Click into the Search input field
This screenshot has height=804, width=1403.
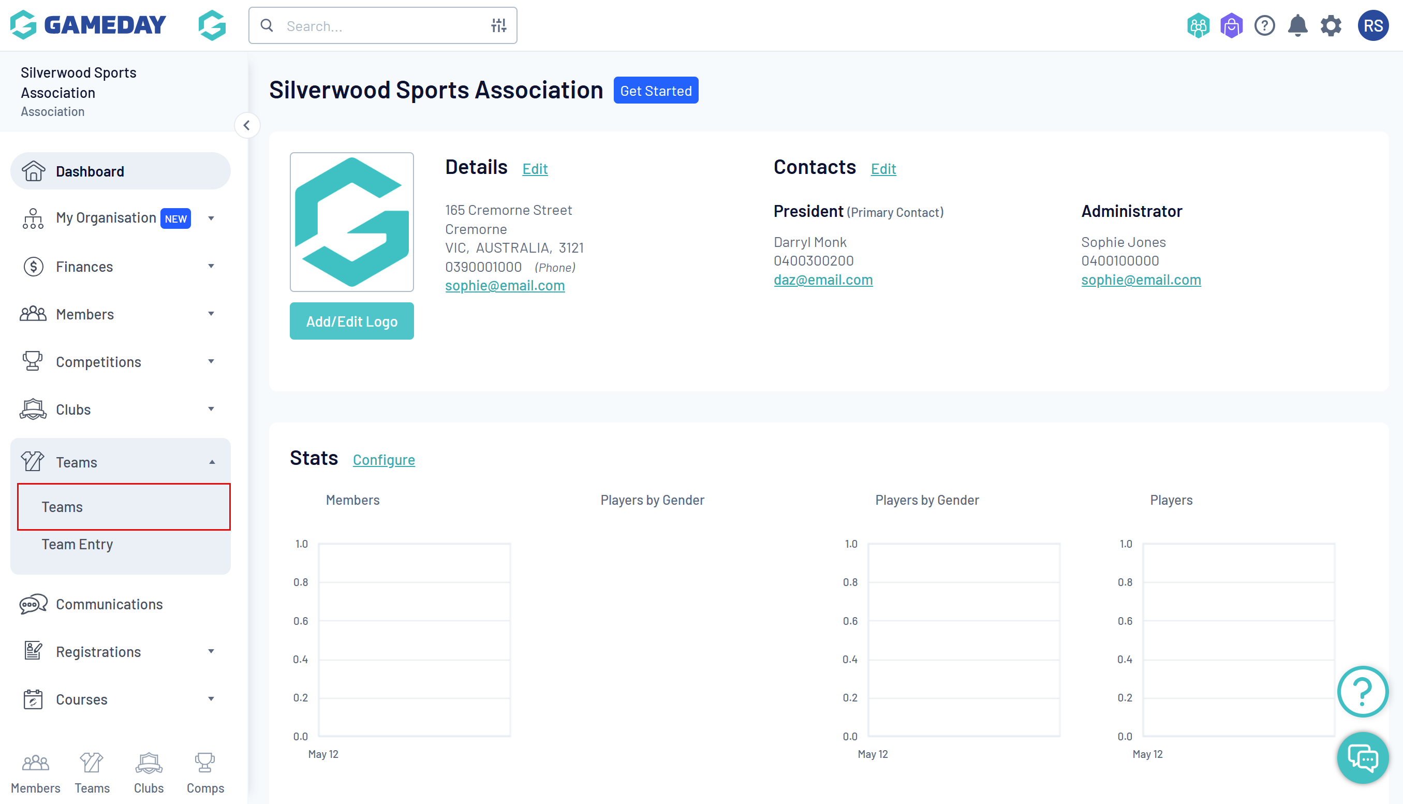click(x=381, y=26)
